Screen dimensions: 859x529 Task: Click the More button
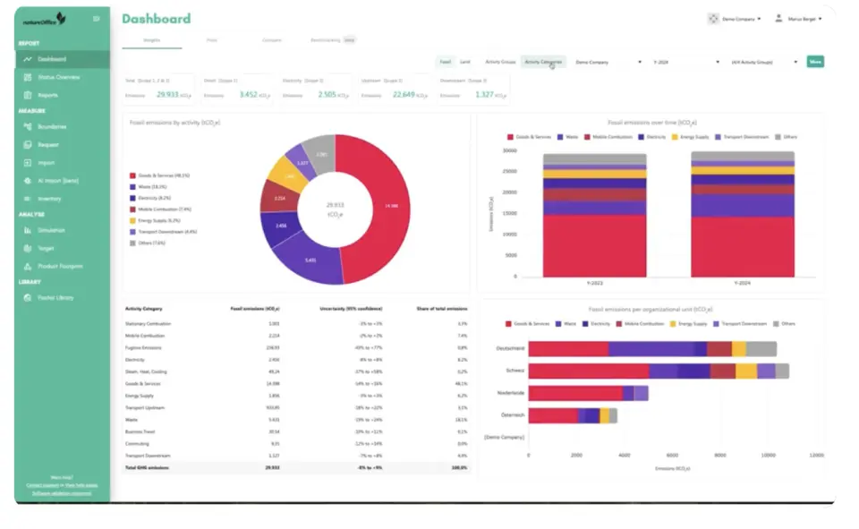(x=816, y=60)
